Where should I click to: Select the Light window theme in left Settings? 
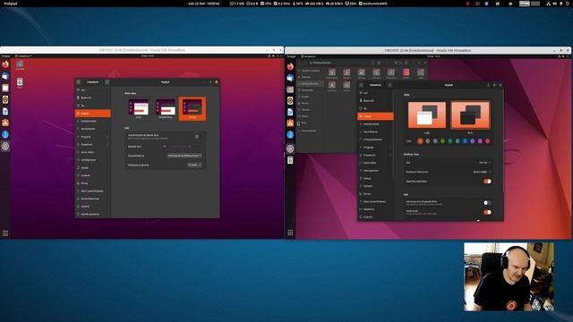coord(139,109)
